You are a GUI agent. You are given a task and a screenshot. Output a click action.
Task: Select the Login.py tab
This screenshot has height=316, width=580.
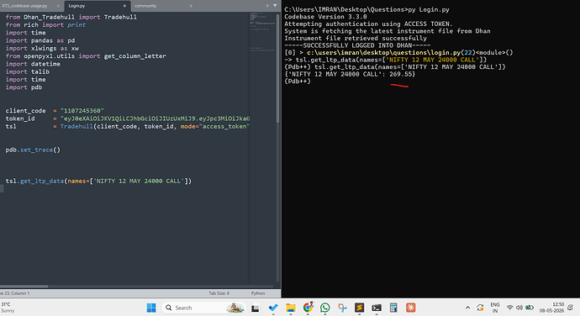[76, 6]
